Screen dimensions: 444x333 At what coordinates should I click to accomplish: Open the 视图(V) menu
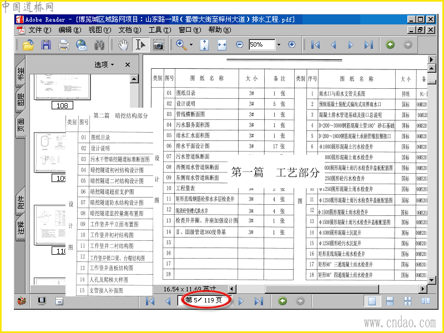pyautogui.click(x=100, y=30)
